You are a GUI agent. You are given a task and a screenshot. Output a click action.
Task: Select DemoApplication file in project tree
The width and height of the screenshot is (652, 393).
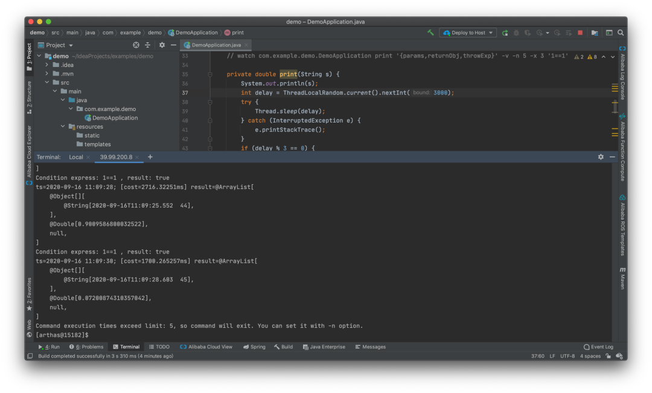click(x=115, y=118)
